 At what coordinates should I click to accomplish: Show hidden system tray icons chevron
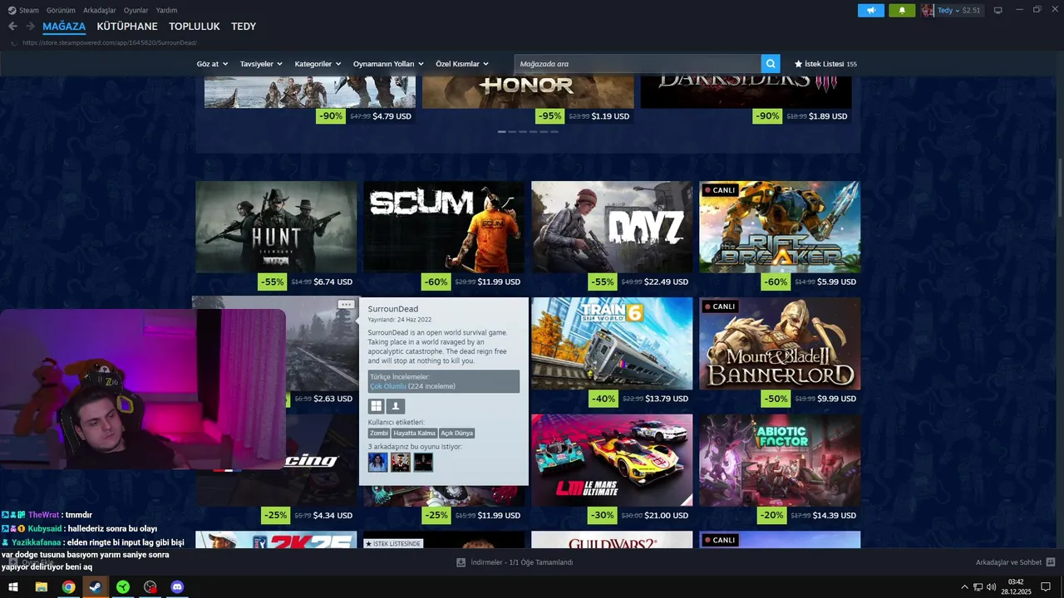[964, 587]
